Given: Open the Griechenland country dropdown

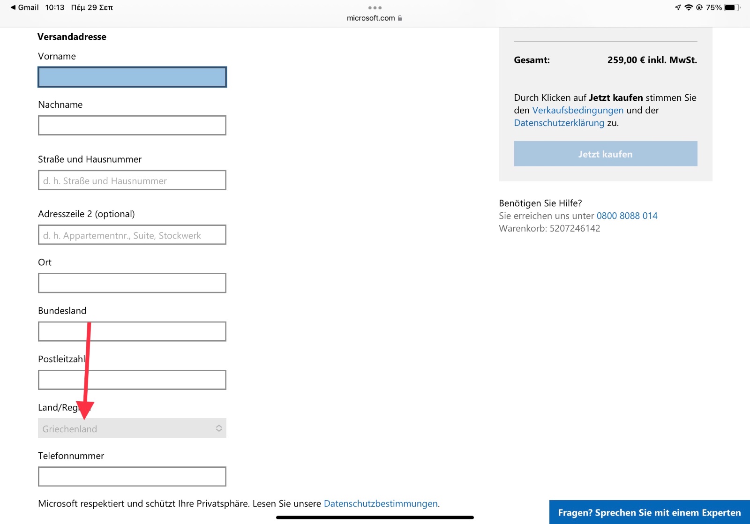Looking at the screenshot, I should [132, 428].
